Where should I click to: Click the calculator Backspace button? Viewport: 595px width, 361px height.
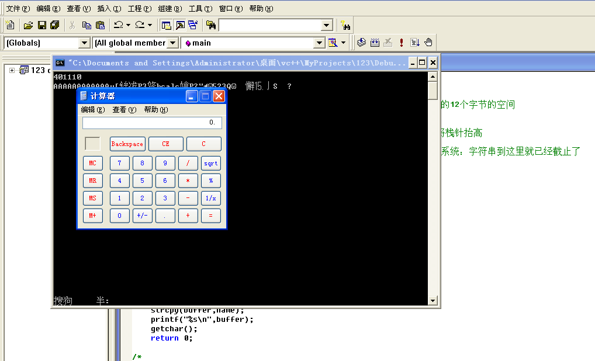click(x=127, y=144)
